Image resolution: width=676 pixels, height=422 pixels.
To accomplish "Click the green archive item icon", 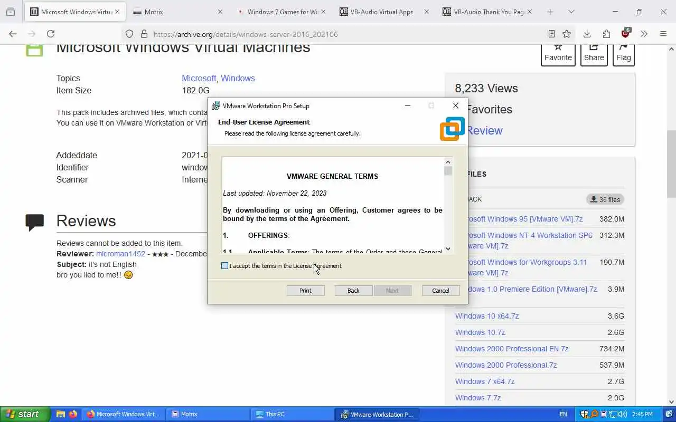I will tap(34, 50).
